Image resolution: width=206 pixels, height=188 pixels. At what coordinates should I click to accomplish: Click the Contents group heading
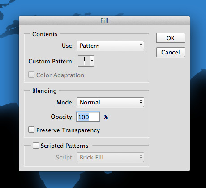point(45,34)
